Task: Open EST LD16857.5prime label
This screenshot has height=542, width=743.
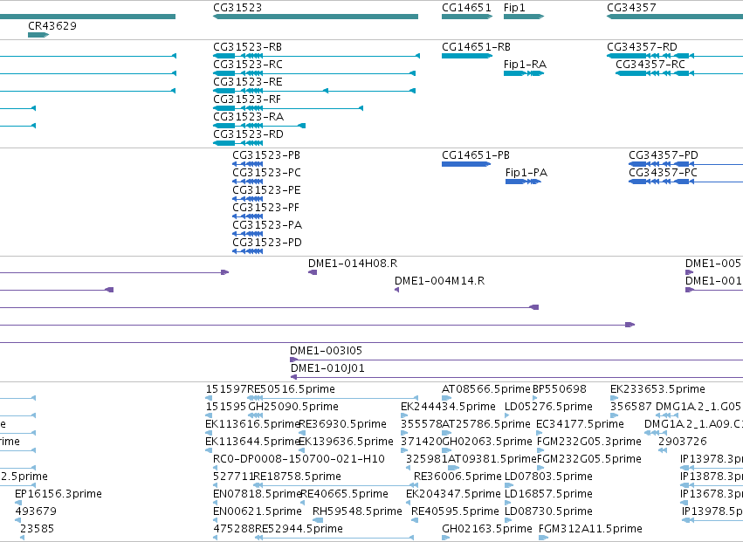Action: (x=548, y=494)
